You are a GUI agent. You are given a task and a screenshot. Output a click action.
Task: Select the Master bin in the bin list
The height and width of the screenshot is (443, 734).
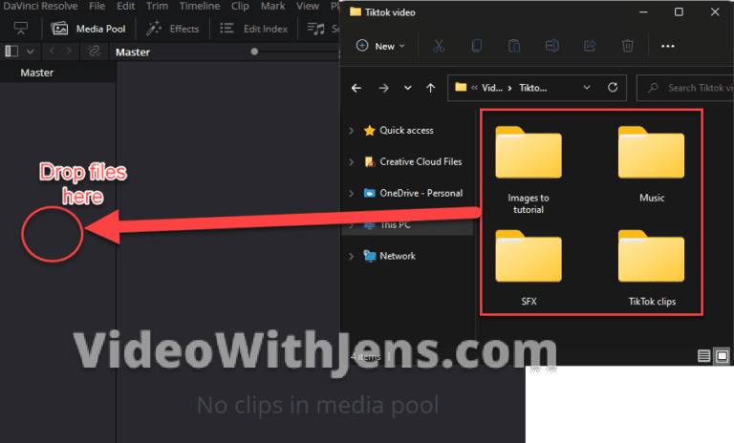pos(37,73)
